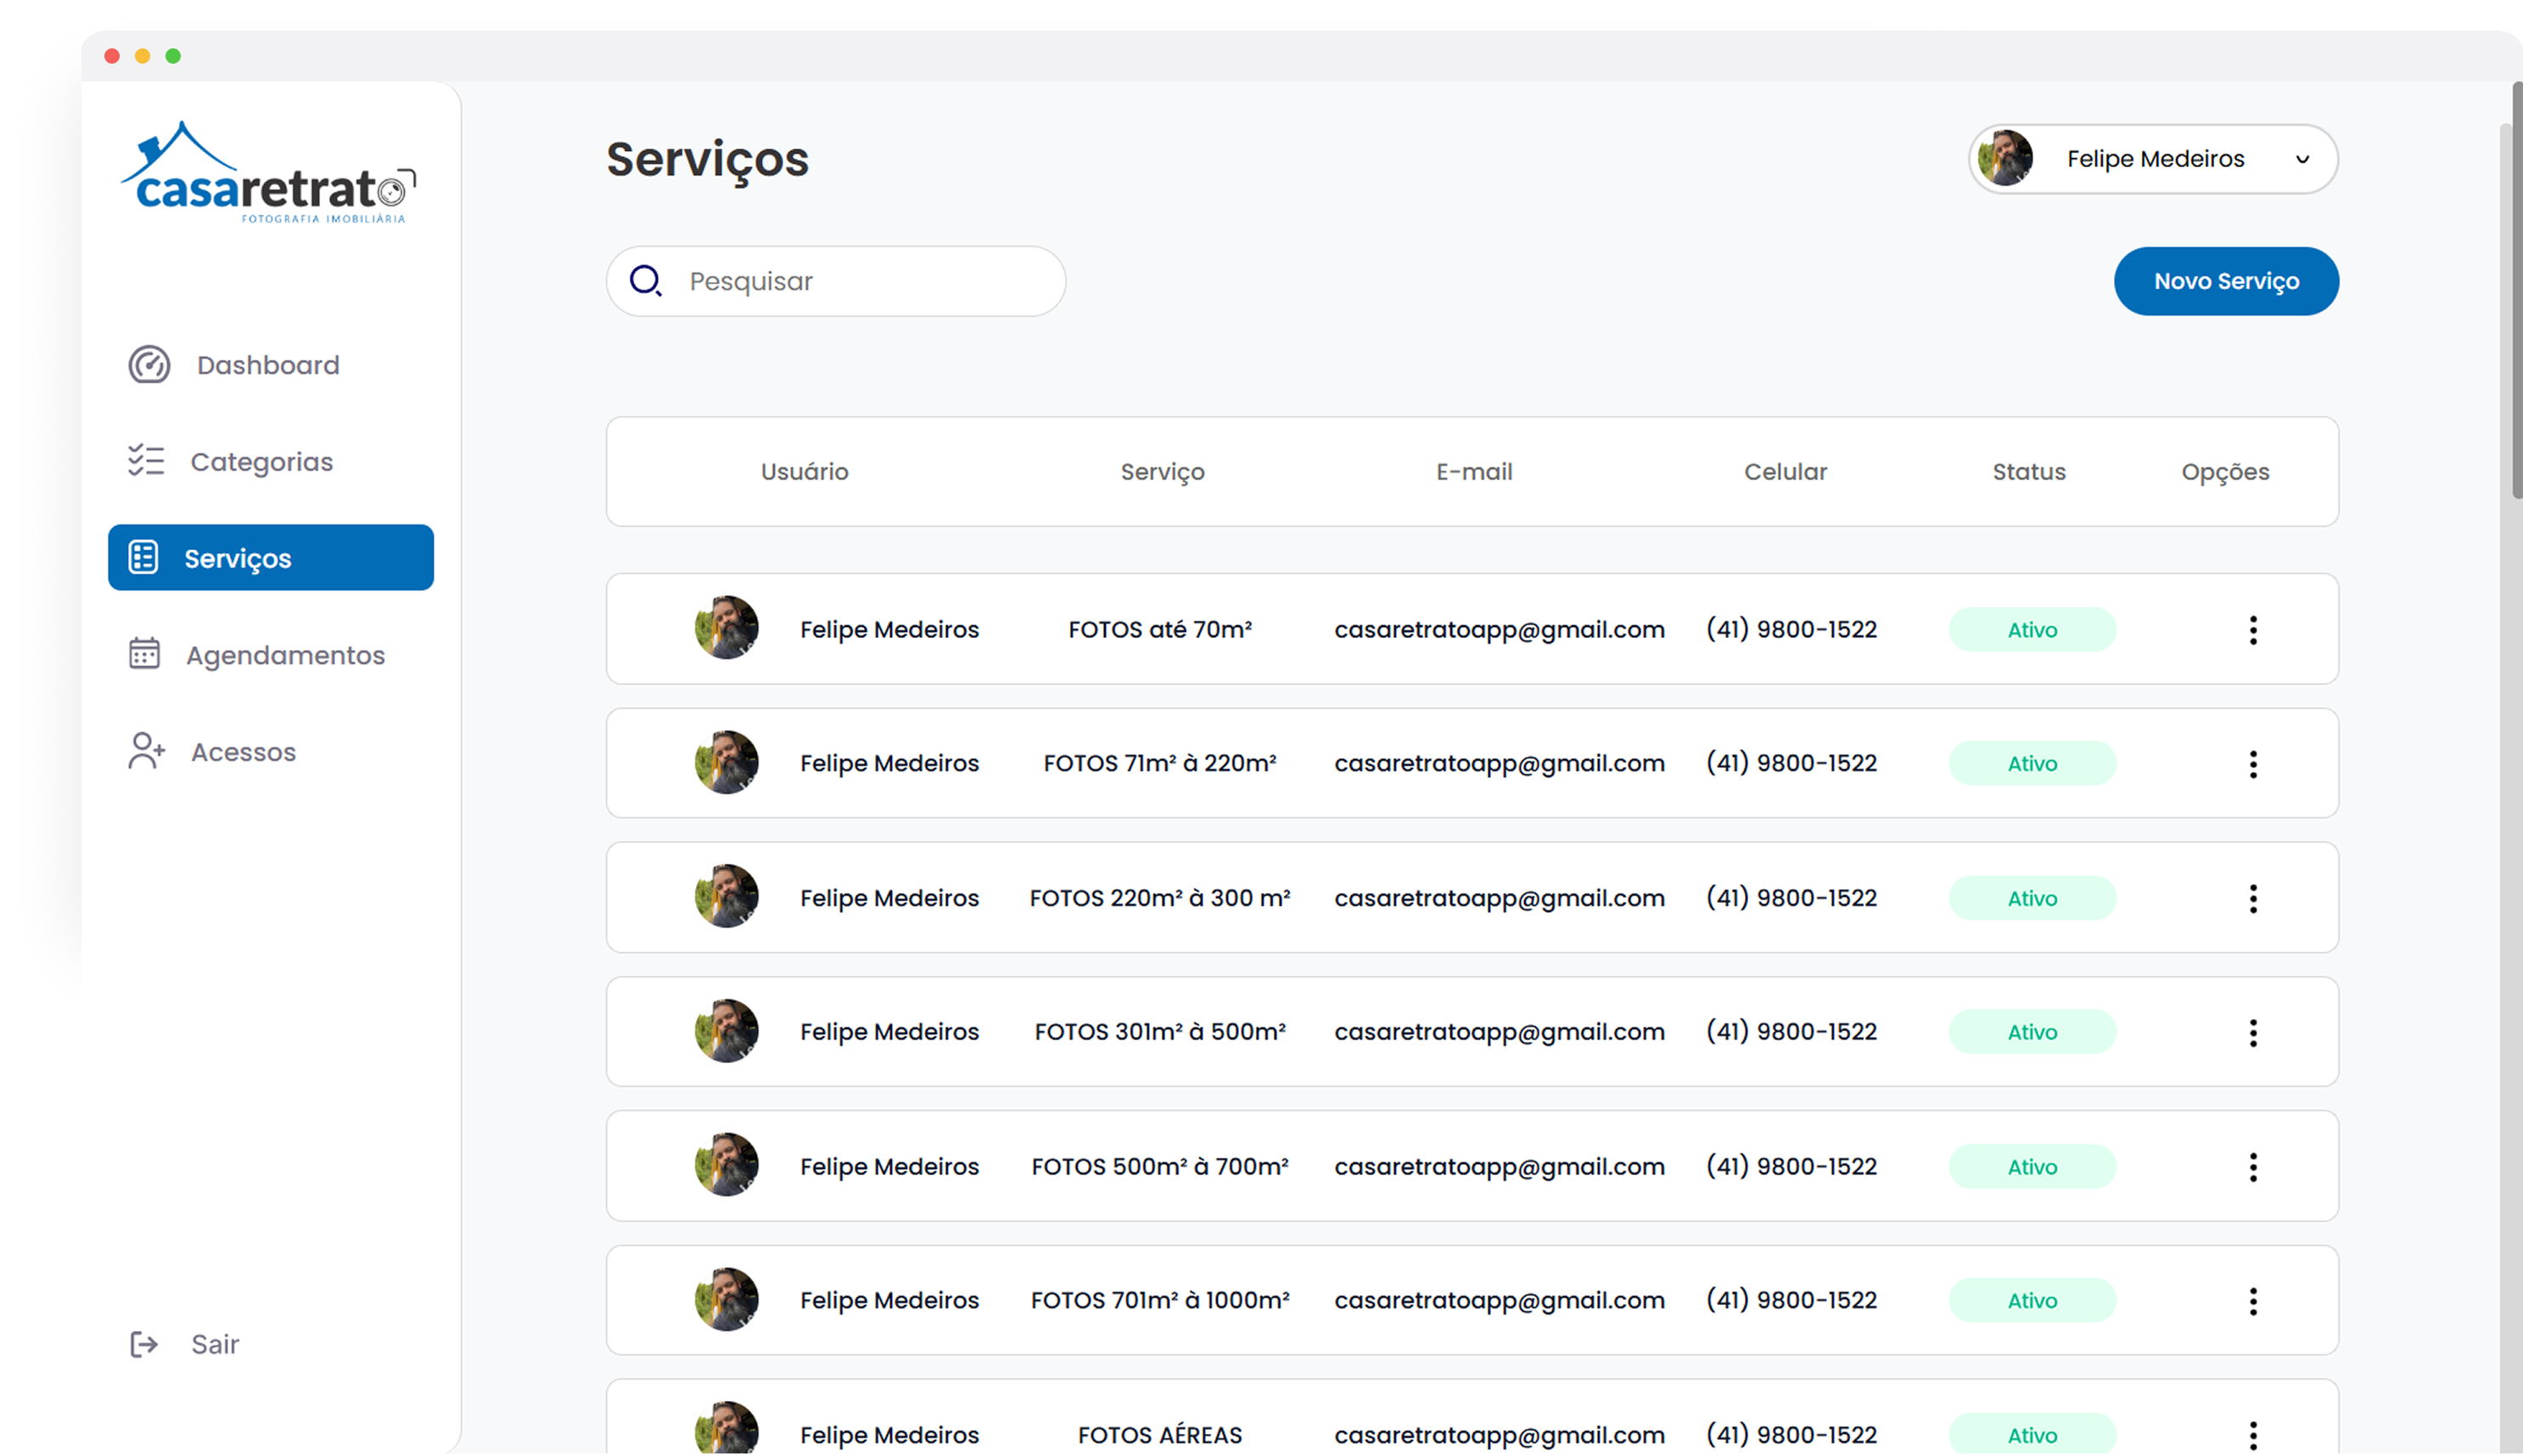The width and height of the screenshot is (2523, 1456).
Task: Open options menu for FOTOS até 70m² row
Action: click(x=2253, y=630)
